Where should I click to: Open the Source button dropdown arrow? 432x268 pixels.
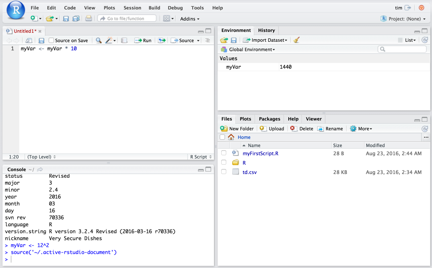tap(198, 40)
